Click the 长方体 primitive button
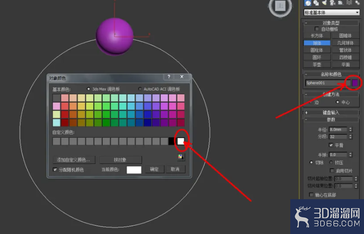 (317, 36)
